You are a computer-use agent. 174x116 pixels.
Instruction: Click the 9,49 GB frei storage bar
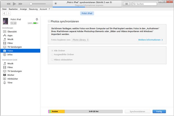click(94, 111)
